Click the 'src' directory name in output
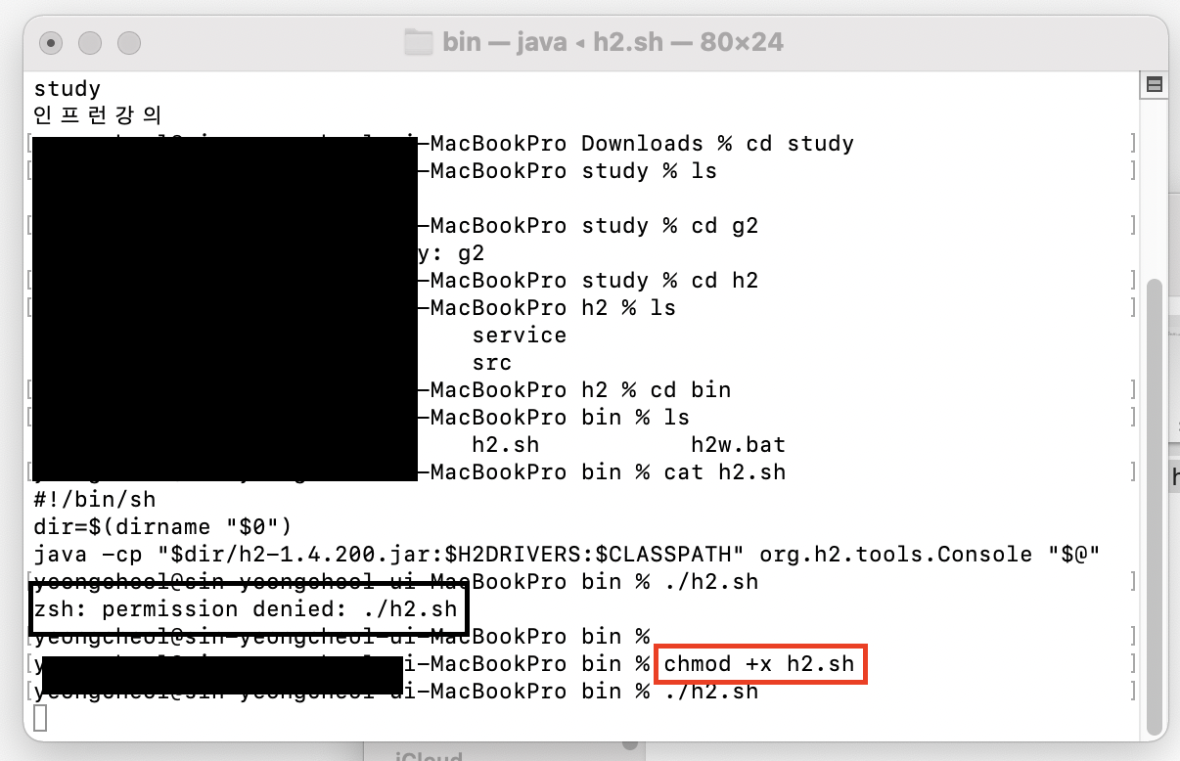 pos(492,363)
